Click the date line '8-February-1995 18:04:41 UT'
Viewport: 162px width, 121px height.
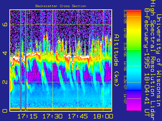click(147, 63)
